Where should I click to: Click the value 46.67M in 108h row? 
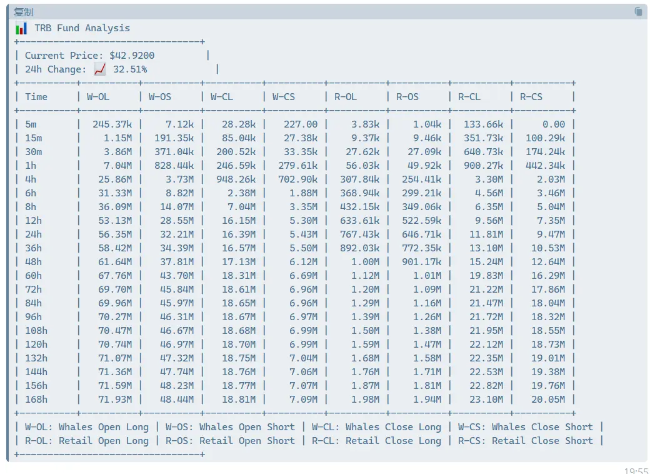point(177,331)
